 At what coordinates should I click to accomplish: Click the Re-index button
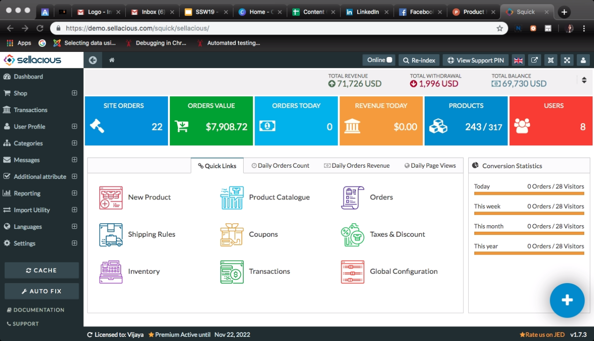[x=419, y=60]
